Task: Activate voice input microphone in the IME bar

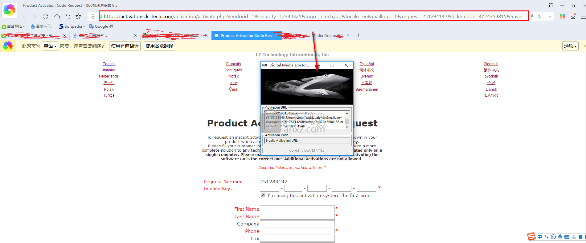Action: pyautogui.click(x=560, y=237)
